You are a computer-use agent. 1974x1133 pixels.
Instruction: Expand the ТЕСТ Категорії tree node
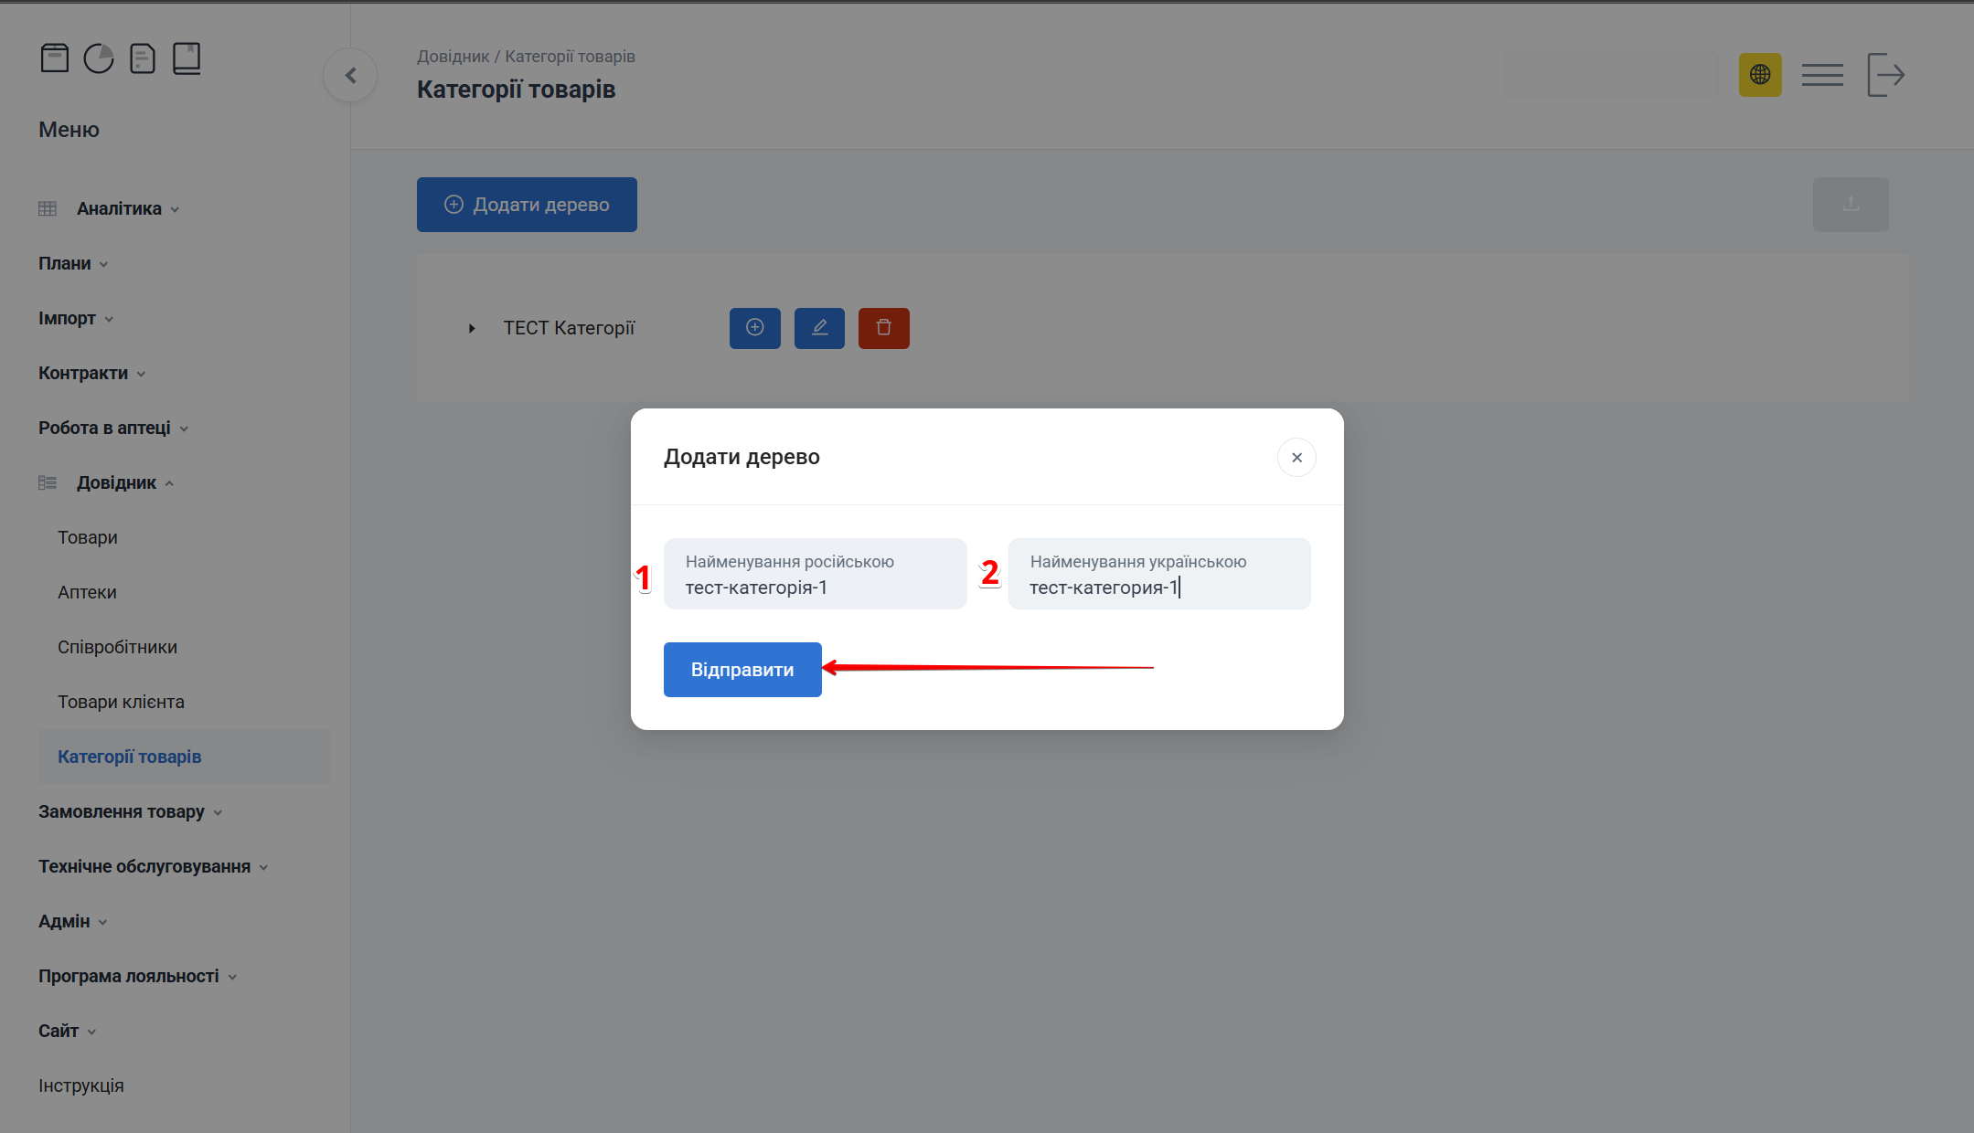point(472,328)
